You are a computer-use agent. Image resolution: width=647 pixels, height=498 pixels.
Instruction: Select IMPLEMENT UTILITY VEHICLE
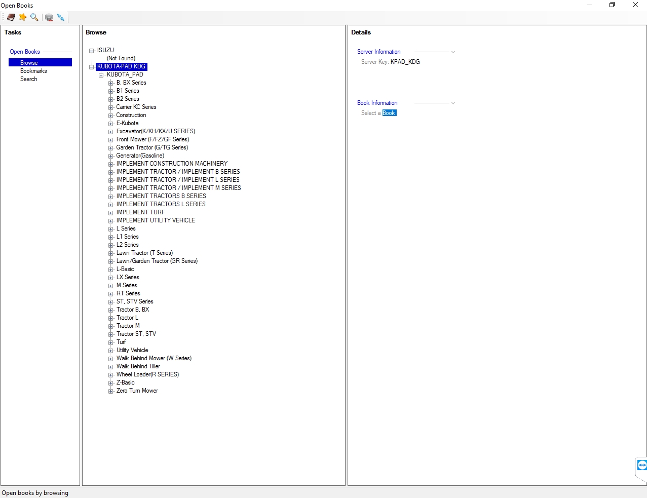pos(156,220)
